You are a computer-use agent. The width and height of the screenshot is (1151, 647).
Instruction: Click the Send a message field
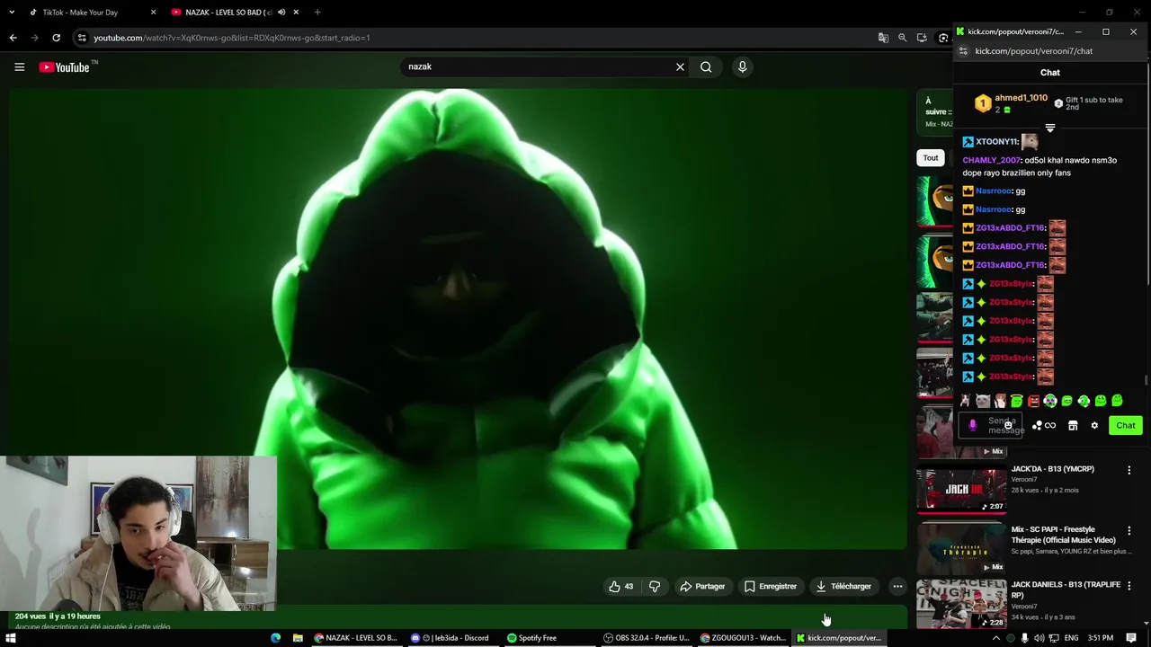click(x=991, y=426)
